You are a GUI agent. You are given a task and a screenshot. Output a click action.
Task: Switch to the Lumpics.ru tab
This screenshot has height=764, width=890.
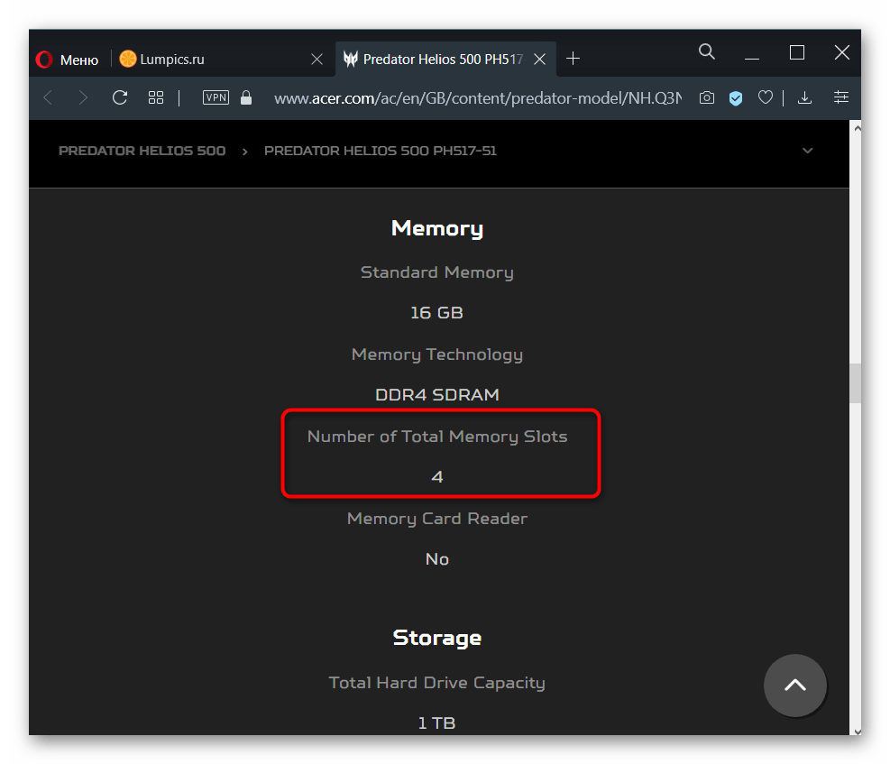coord(171,60)
